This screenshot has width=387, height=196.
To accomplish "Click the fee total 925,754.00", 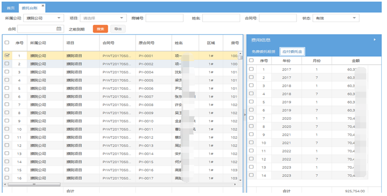I will point(355,191).
